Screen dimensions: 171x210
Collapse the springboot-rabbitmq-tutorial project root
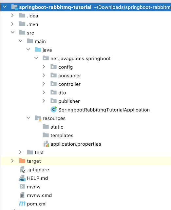[x=5, y=7]
